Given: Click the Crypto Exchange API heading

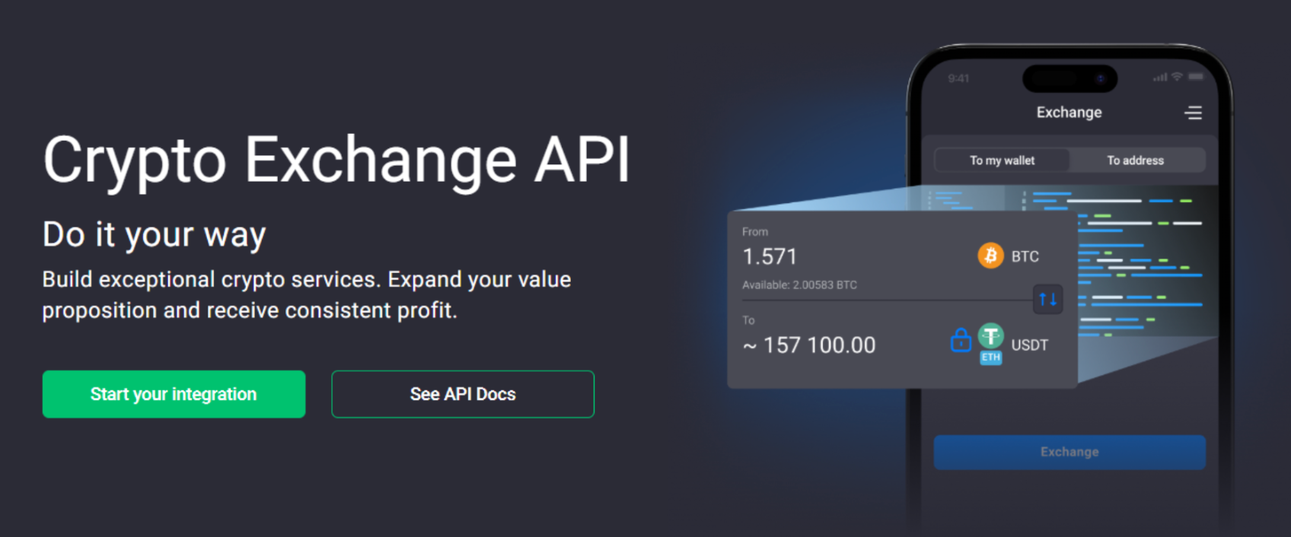Looking at the screenshot, I should pyautogui.click(x=336, y=161).
